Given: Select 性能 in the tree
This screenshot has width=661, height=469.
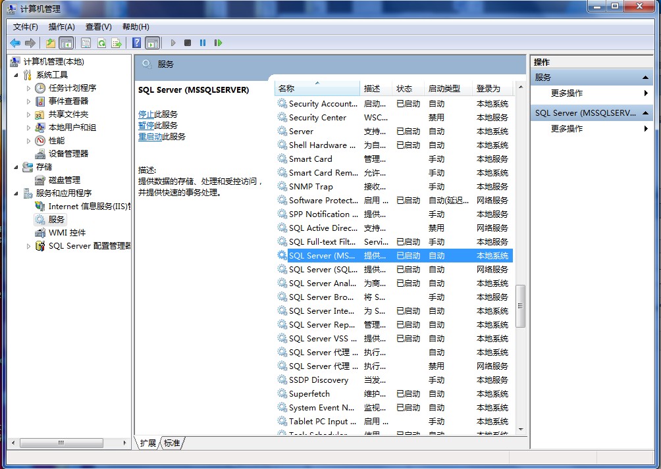Looking at the screenshot, I should tap(57, 140).
